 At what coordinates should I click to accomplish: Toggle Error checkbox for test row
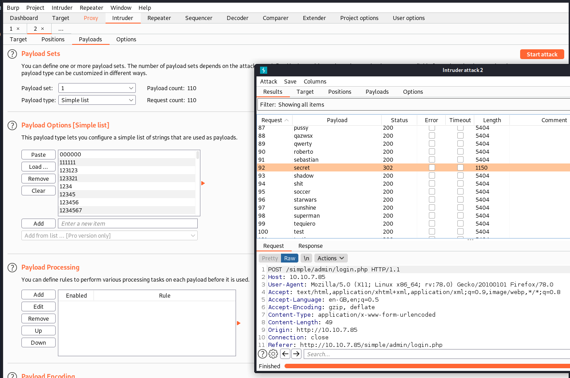click(432, 231)
